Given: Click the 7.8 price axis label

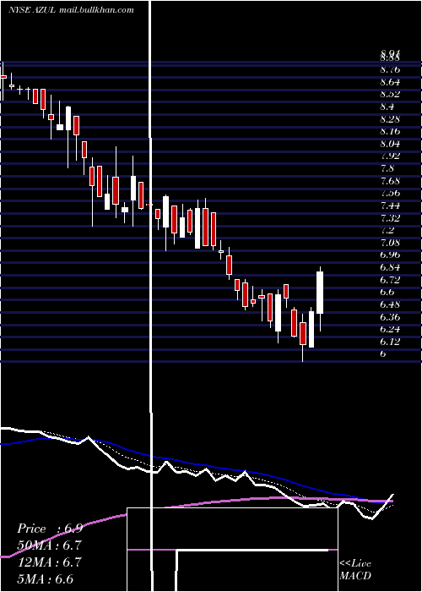Looking at the screenshot, I should point(387,169).
